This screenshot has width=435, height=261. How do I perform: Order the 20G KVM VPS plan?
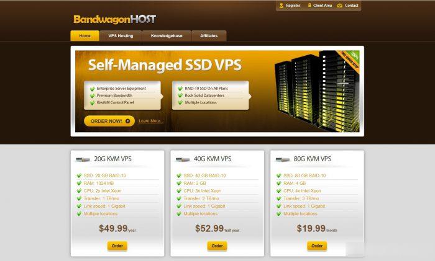click(x=117, y=246)
